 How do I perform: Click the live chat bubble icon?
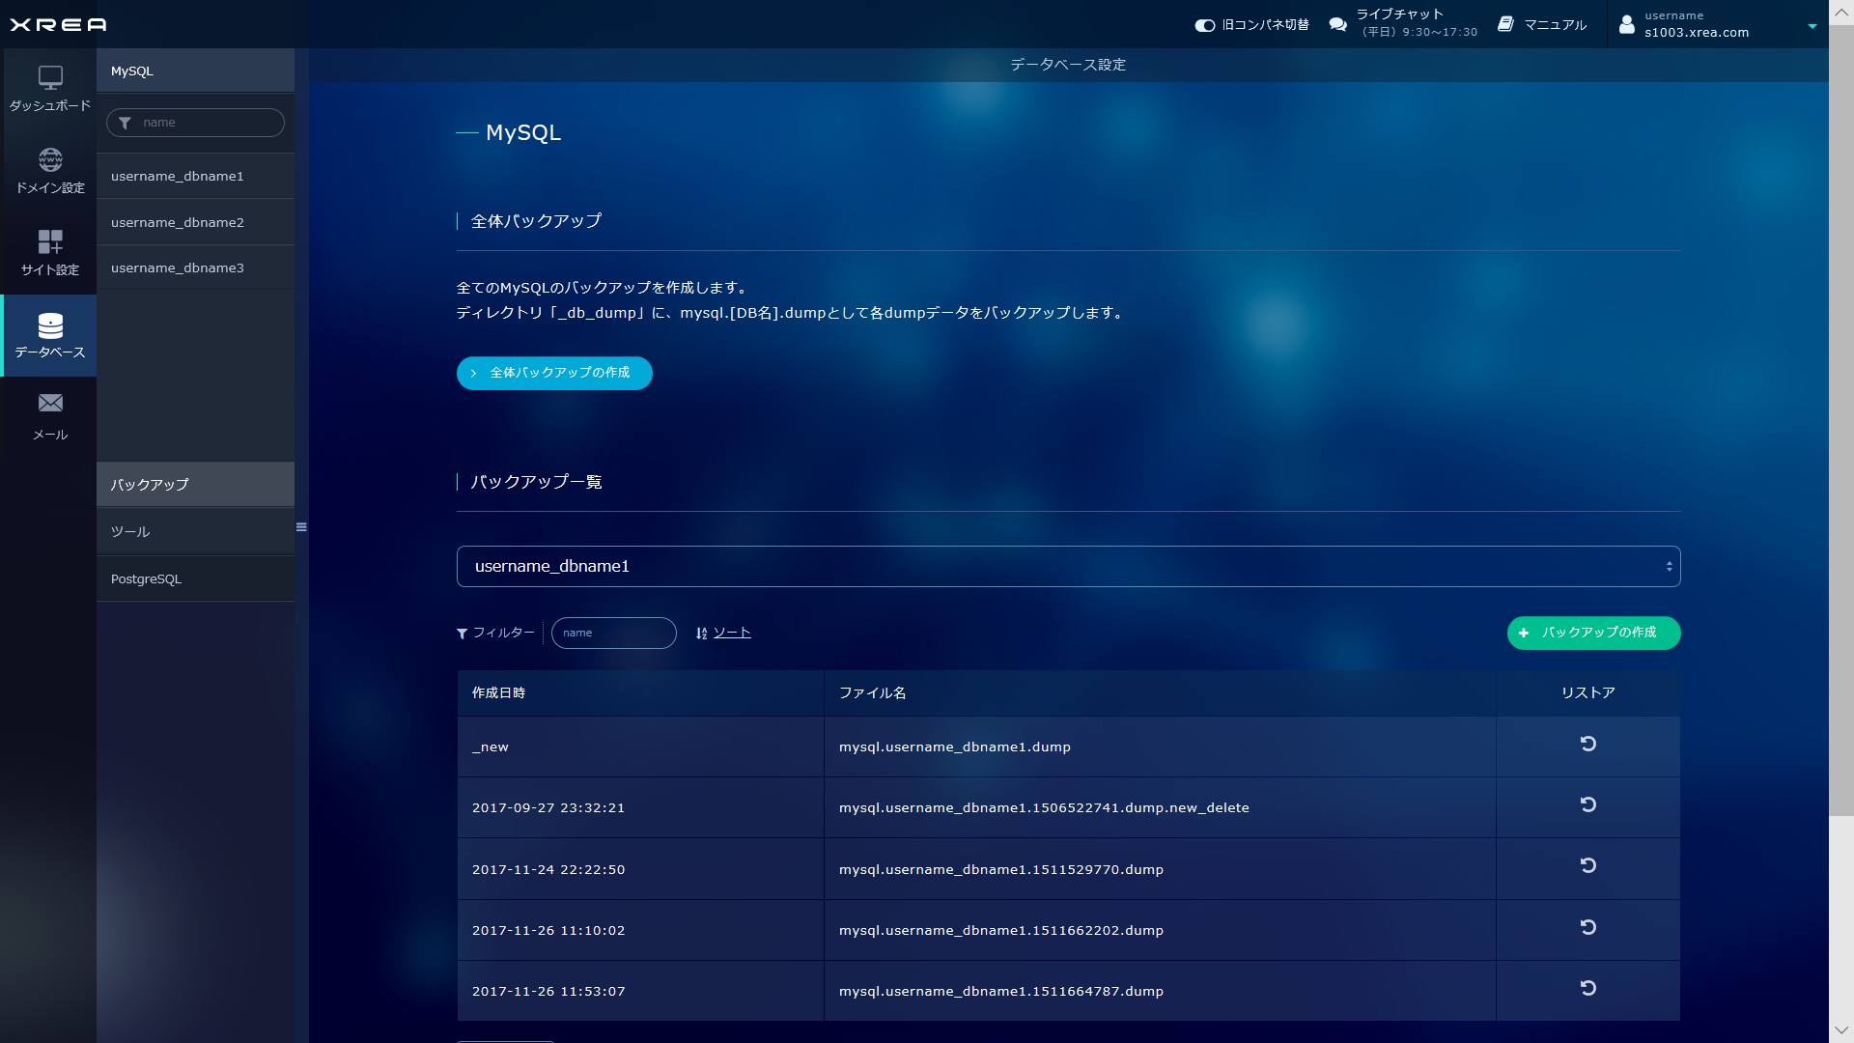pyautogui.click(x=1337, y=24)
